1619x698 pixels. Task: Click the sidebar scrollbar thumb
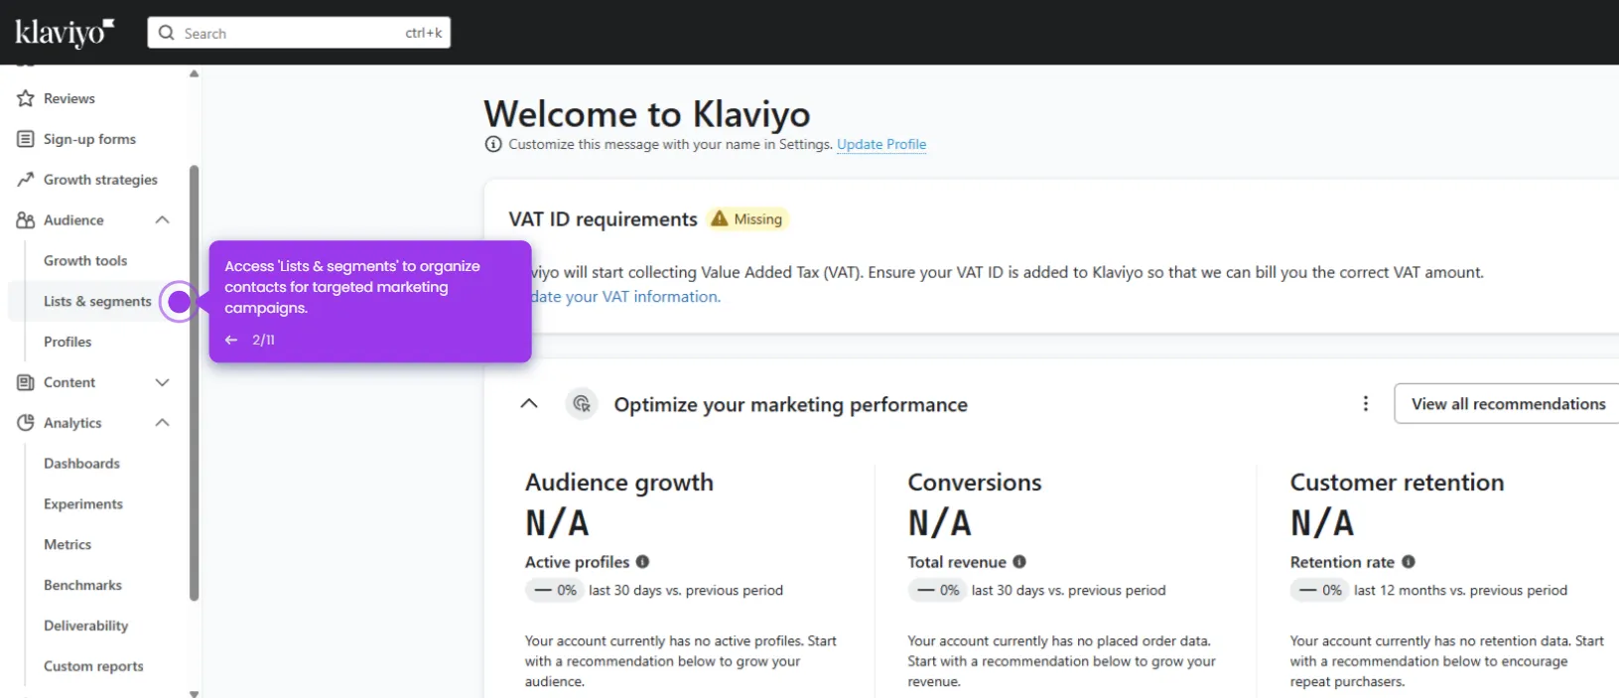click(x=195, y=382)
